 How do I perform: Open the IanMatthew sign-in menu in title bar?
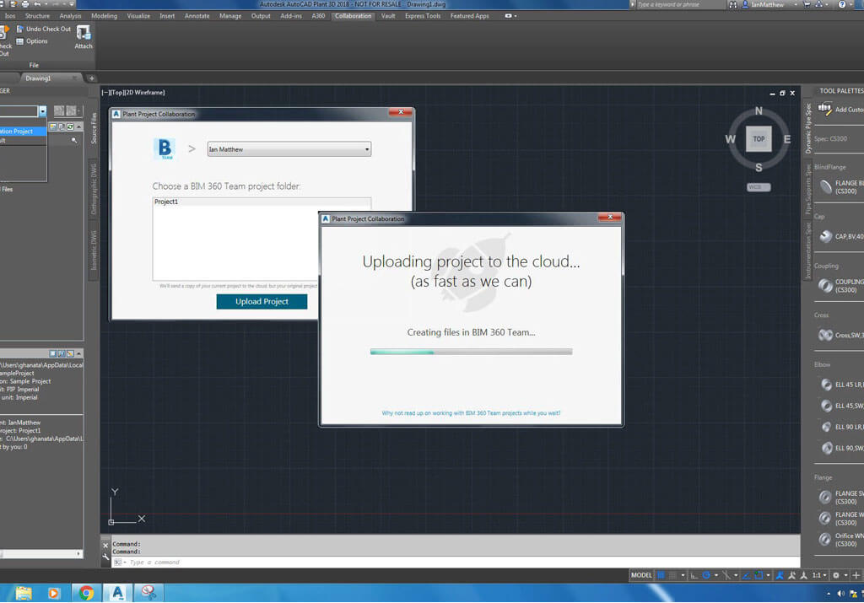tap(771, 4)
